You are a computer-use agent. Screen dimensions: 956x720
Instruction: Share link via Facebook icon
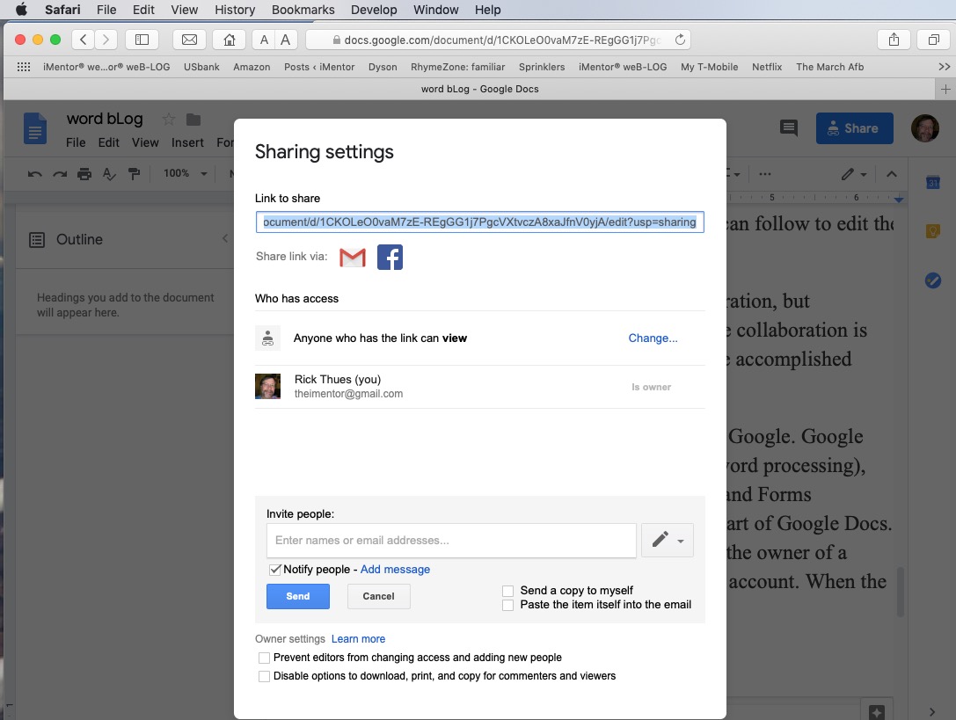tap(390, 258)
